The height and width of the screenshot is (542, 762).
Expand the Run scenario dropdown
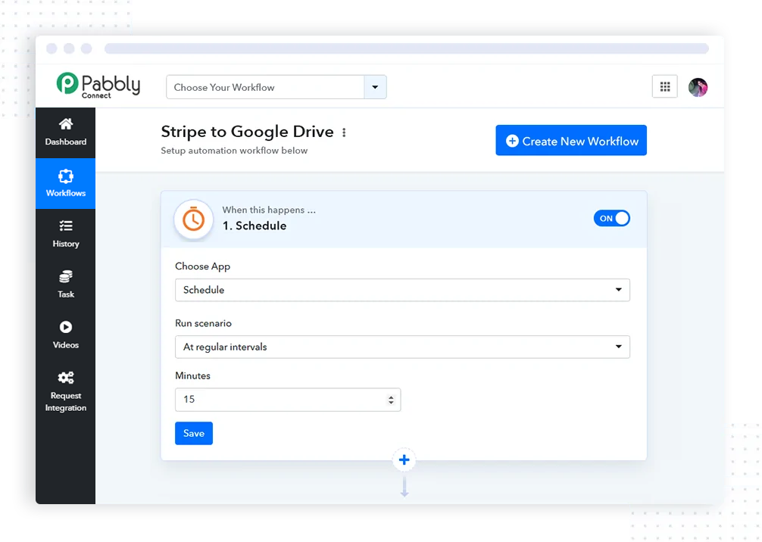pyautogui.click(x=402, y=347)
